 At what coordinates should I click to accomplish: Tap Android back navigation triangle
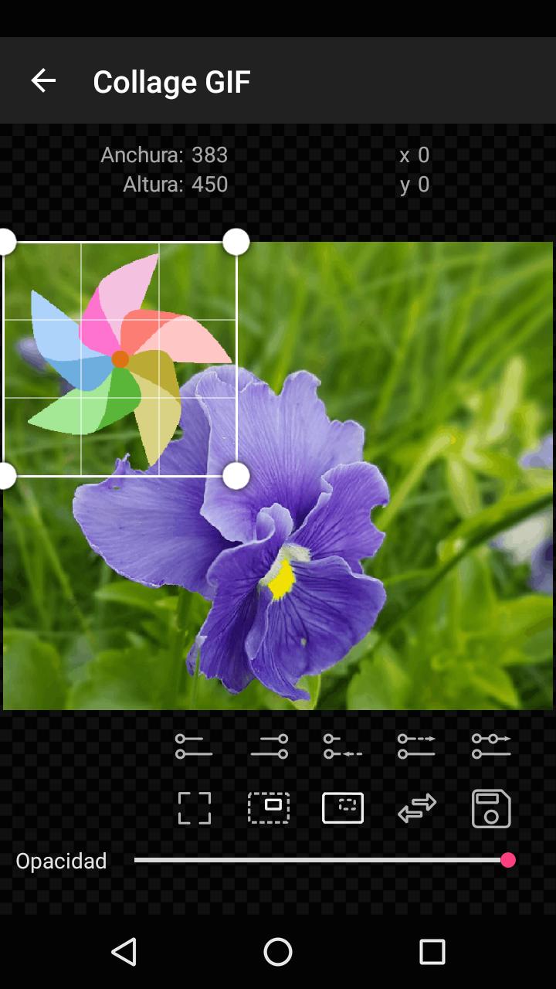pos(124,952)
